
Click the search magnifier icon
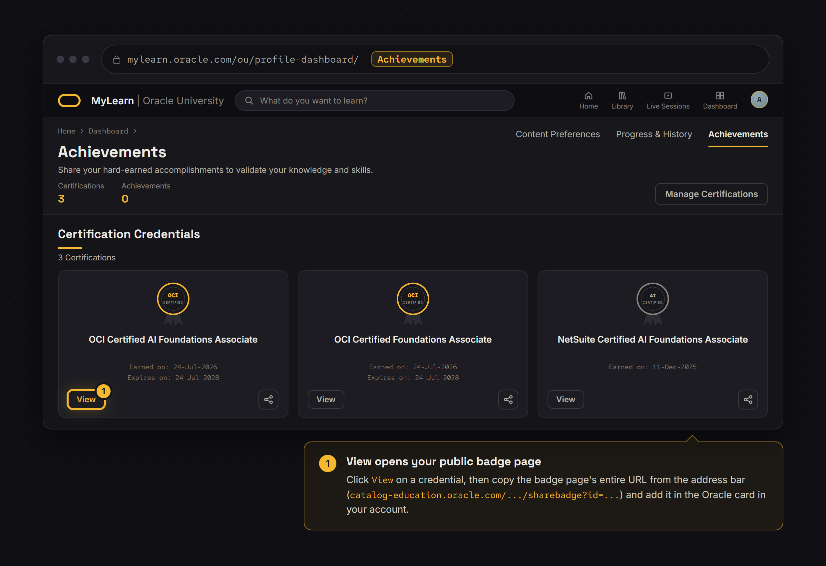pyautogui.click(x=249, y=101)
